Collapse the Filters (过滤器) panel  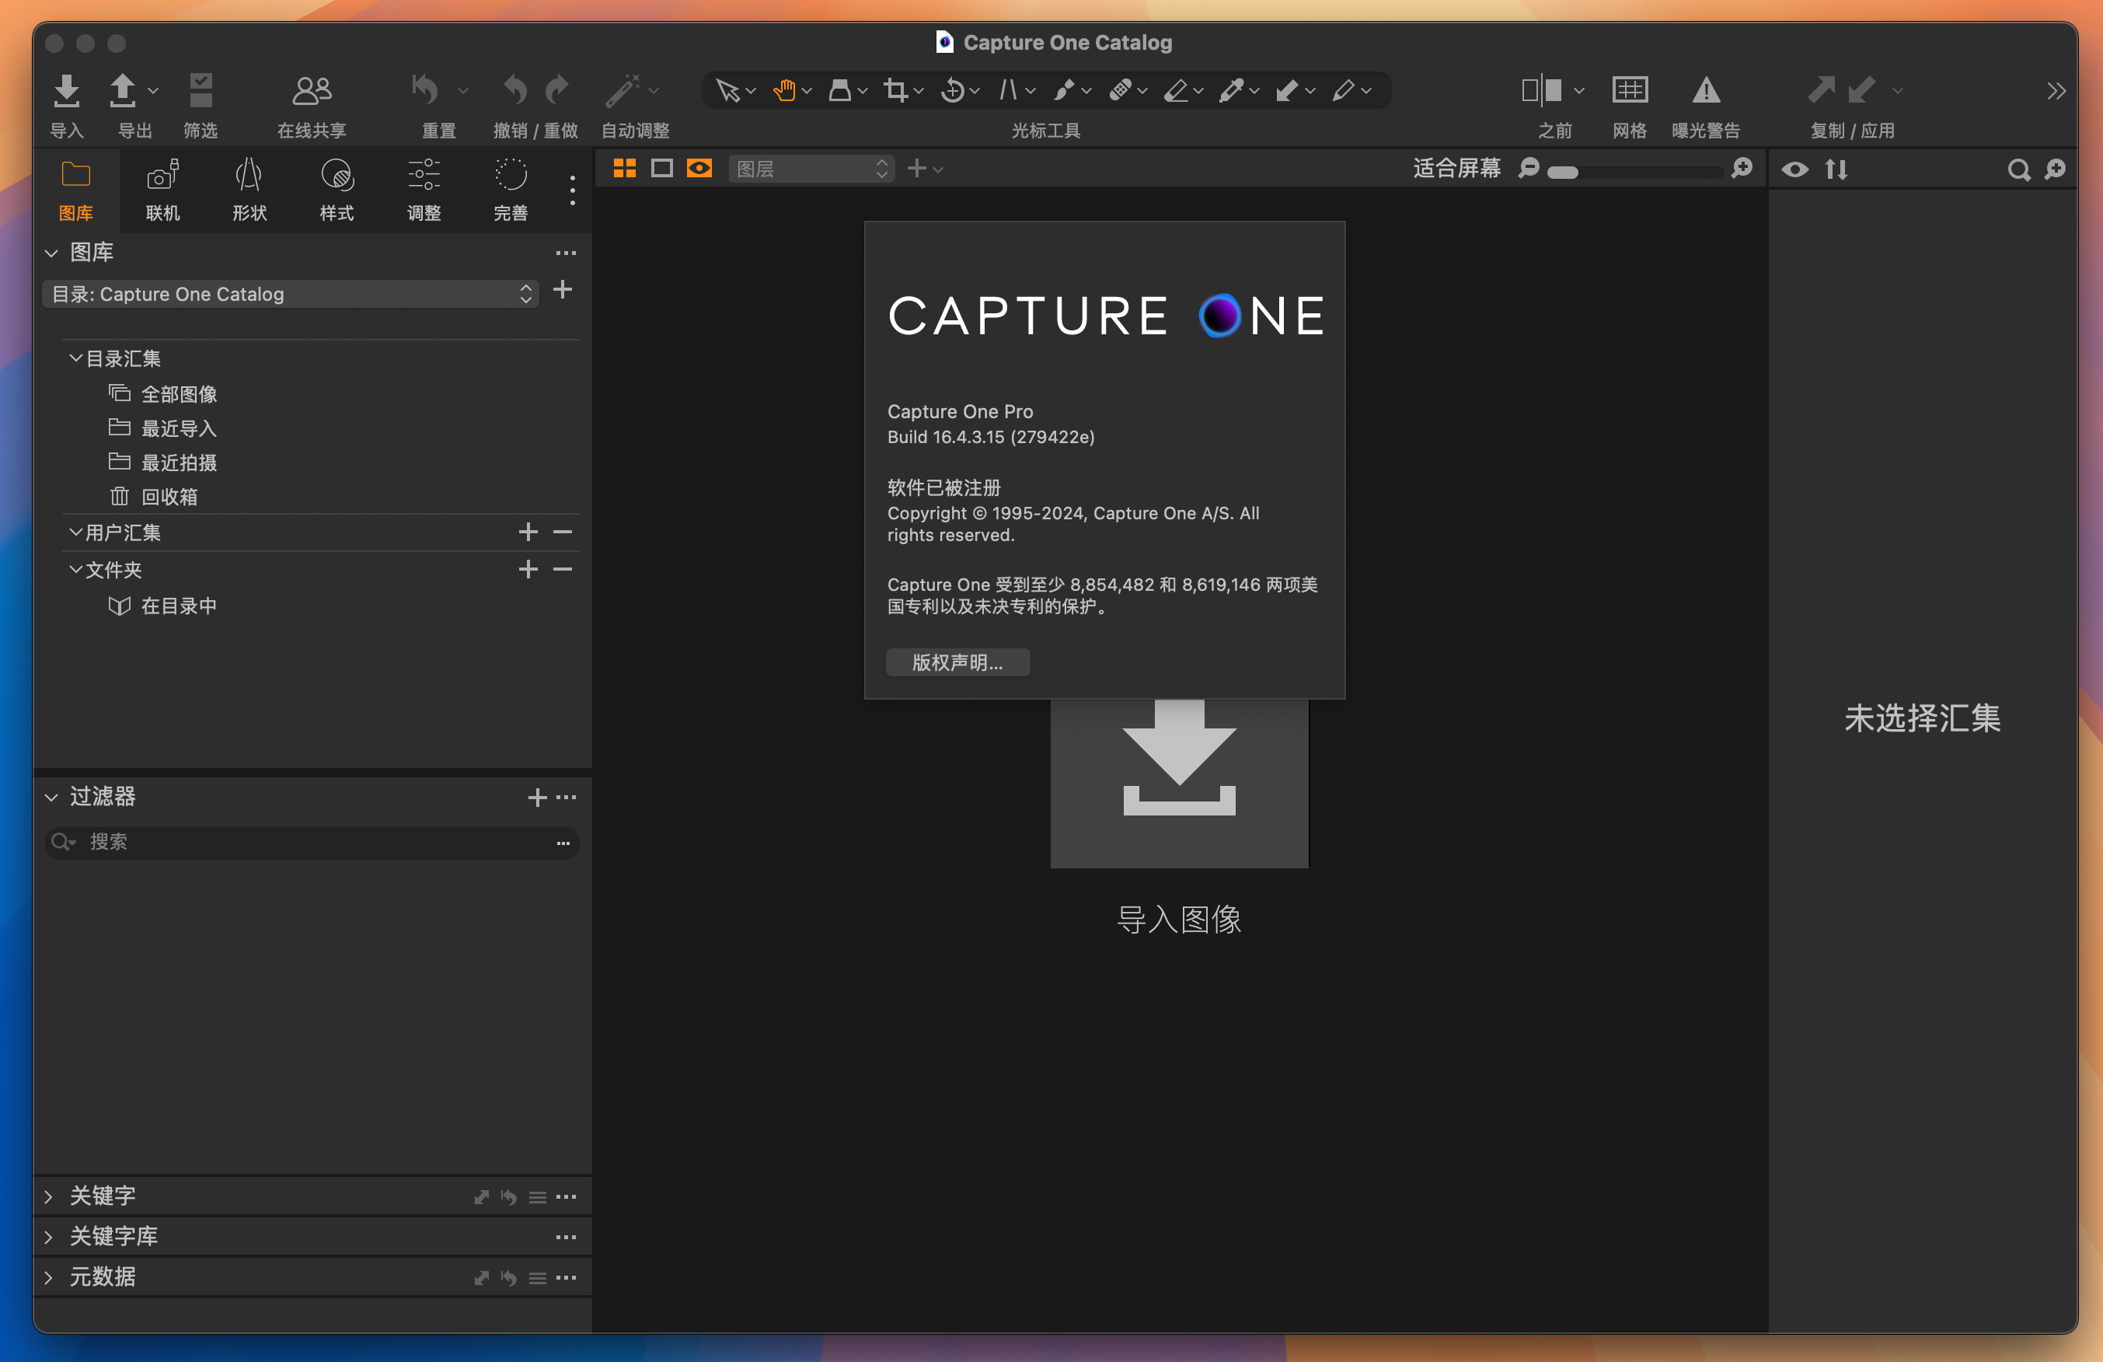51,798
